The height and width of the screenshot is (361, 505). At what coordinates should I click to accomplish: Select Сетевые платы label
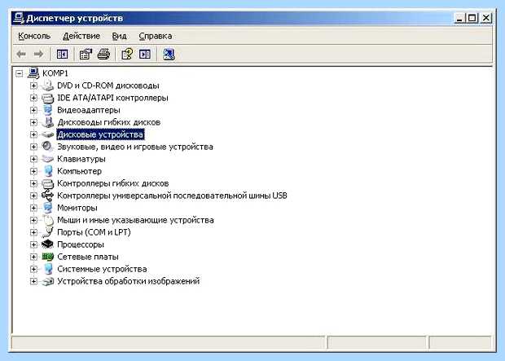coord(88,257)
